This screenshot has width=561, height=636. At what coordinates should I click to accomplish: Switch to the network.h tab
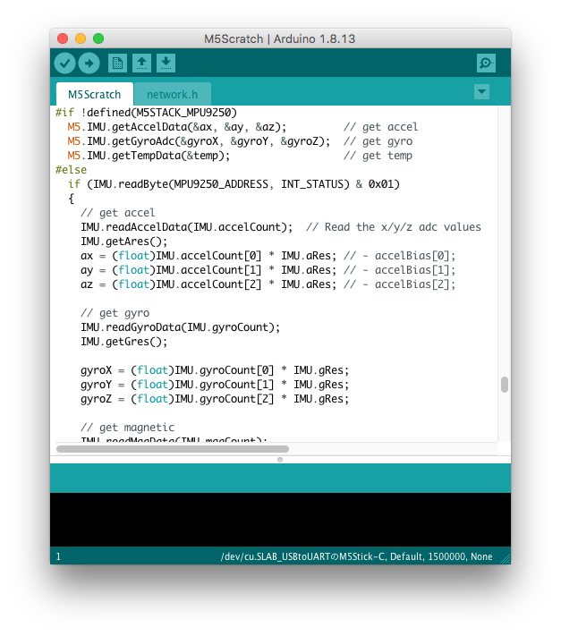pyautogui.click(x=172, y=94)
